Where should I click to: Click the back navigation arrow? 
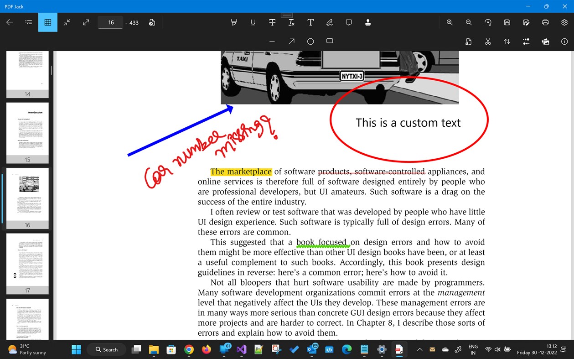(x=10, y=22)
